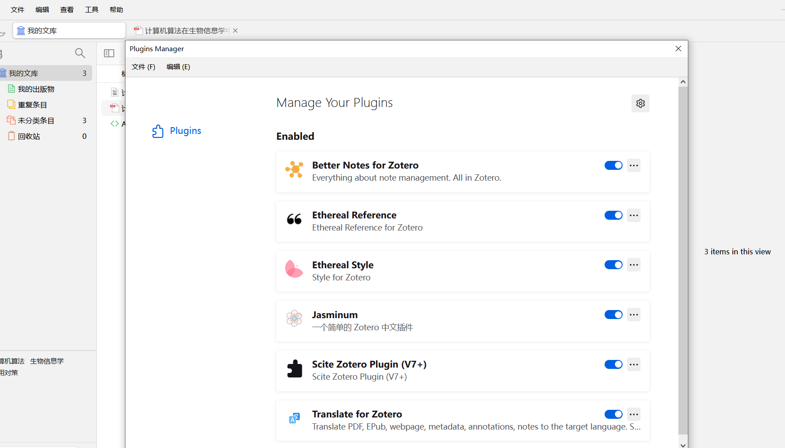Click the scrollbar down arrow

point(683,445)
